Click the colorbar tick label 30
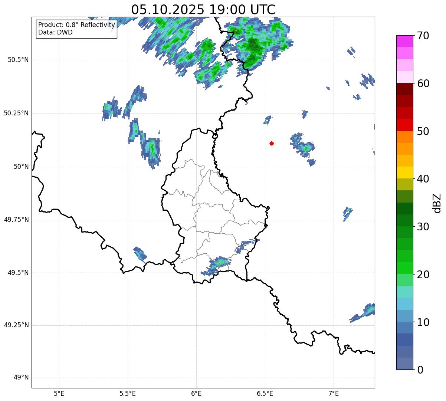The width and height of the screenshot is (446, 401). coord(423,227)
